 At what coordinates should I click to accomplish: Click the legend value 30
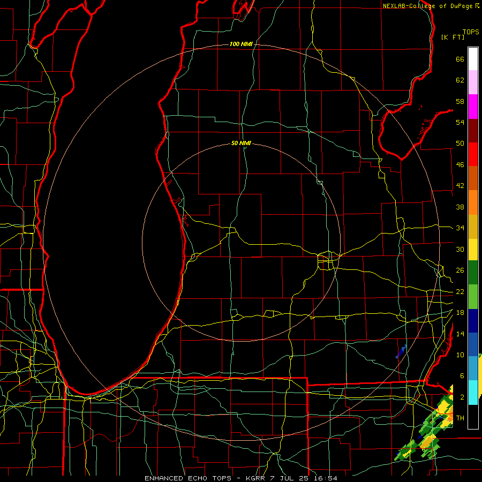460,249
